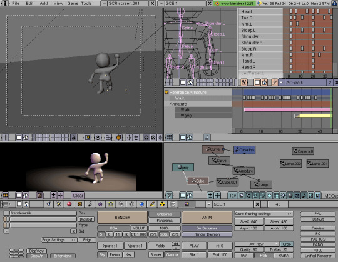Click the big RENDER button
338x262 pixels.
123,218
